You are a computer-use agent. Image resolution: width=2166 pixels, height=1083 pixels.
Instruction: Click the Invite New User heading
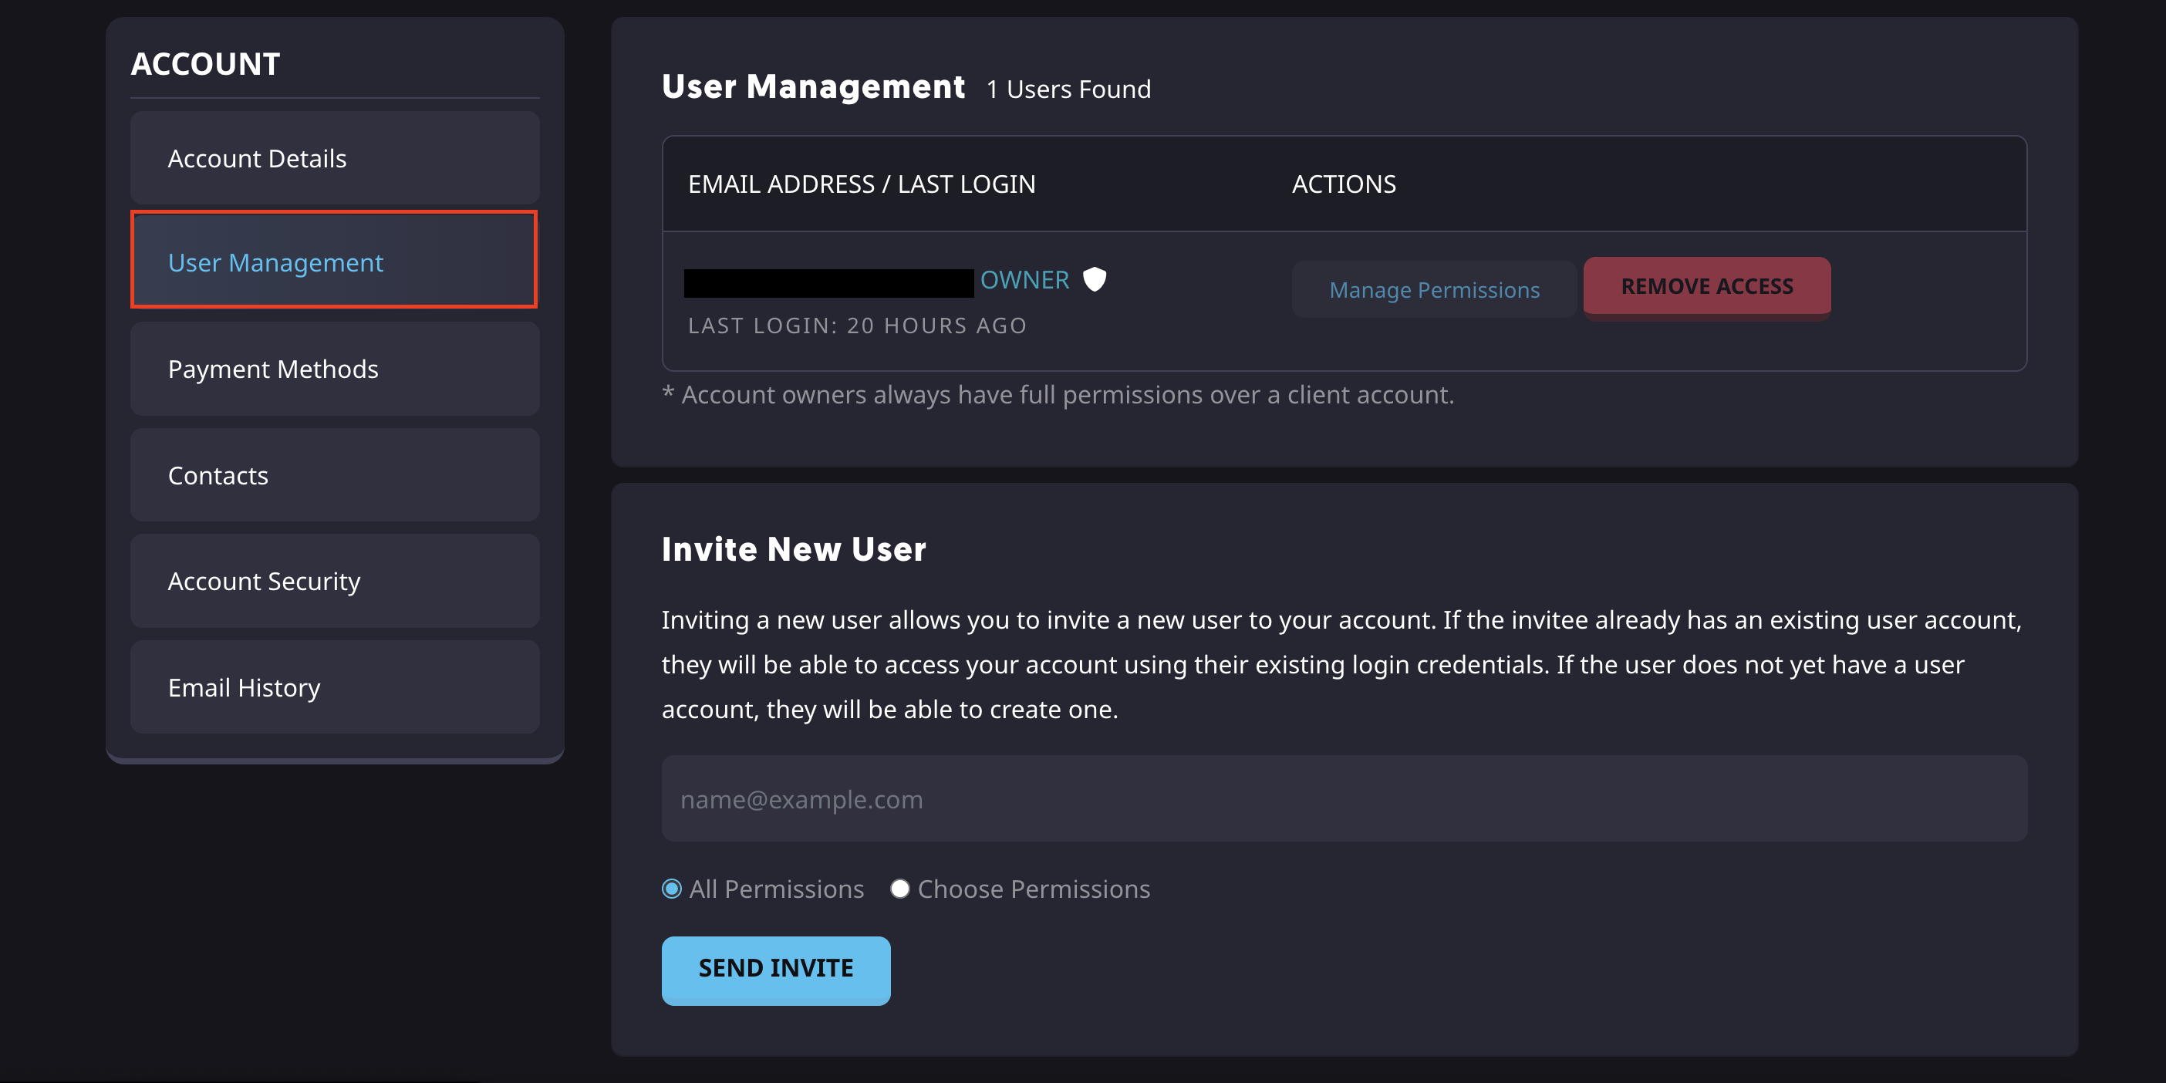click(x=793, y=549)
